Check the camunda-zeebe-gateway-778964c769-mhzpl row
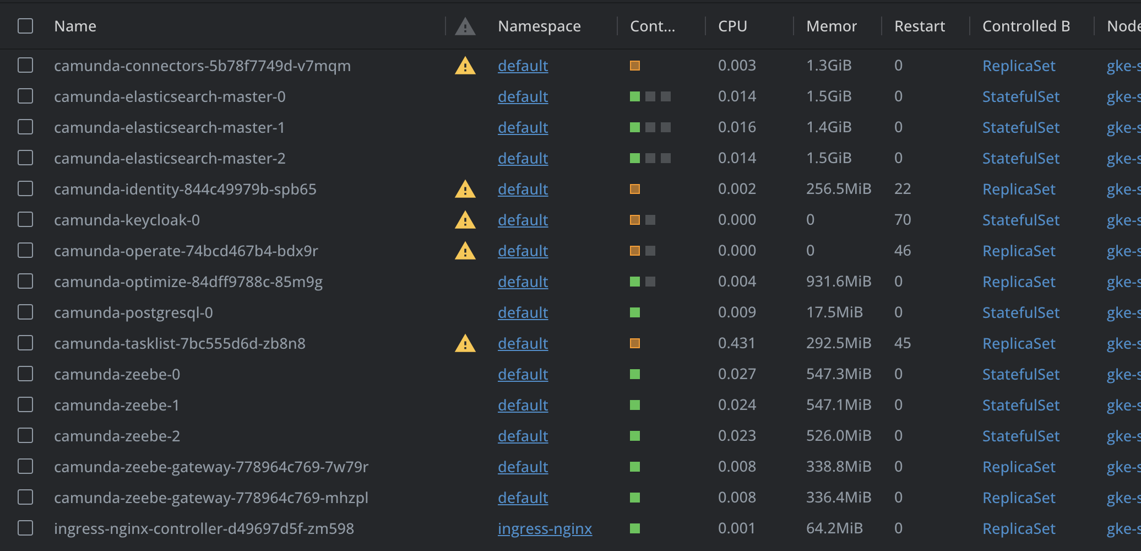1141x551 pixels. tap(25, 498)
